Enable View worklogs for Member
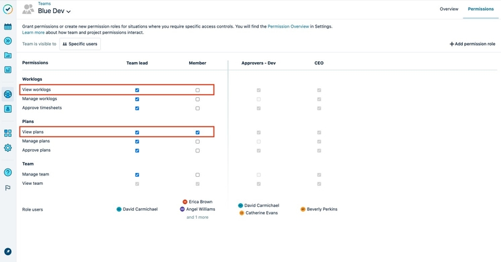The height and width of the screenshot is (262, 501). 197,90
